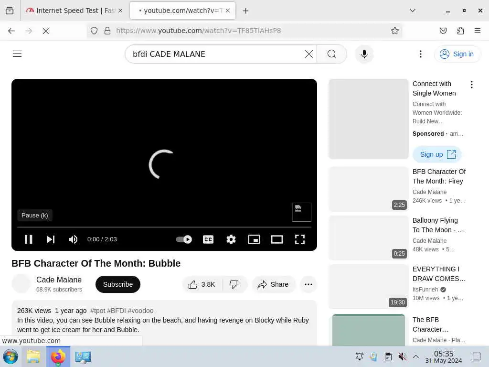Open Firefox application menu

click(478, 31)
